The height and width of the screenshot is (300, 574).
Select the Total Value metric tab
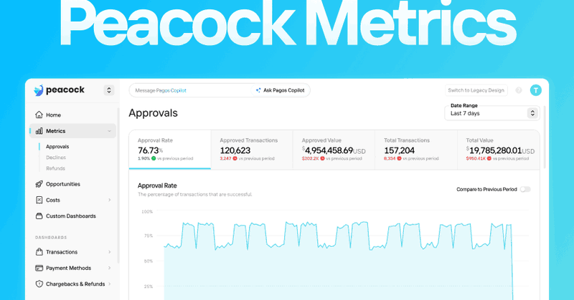pyautogui.click(x=499, y=150)
